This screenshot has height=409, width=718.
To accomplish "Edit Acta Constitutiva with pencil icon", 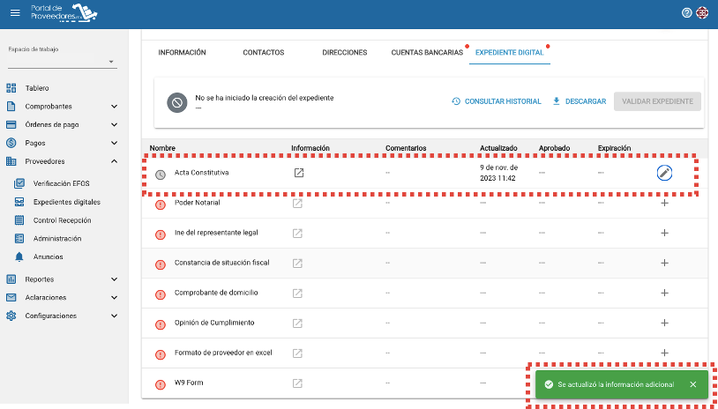I will pyautogui.click(x=664, y=173).
